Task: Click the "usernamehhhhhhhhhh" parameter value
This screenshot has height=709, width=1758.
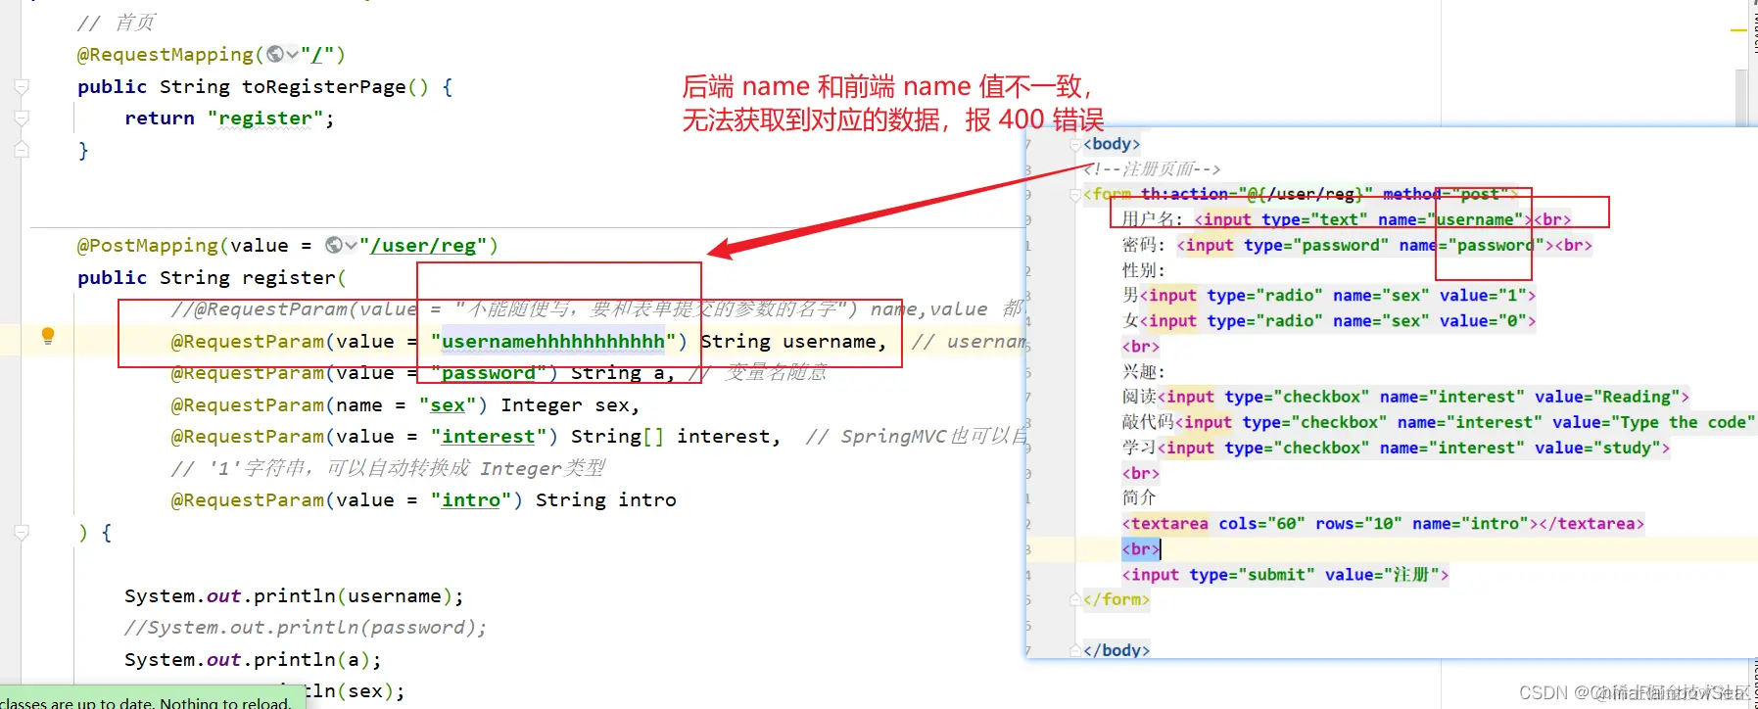Action: pyautogui.click(x=553, y=342)
